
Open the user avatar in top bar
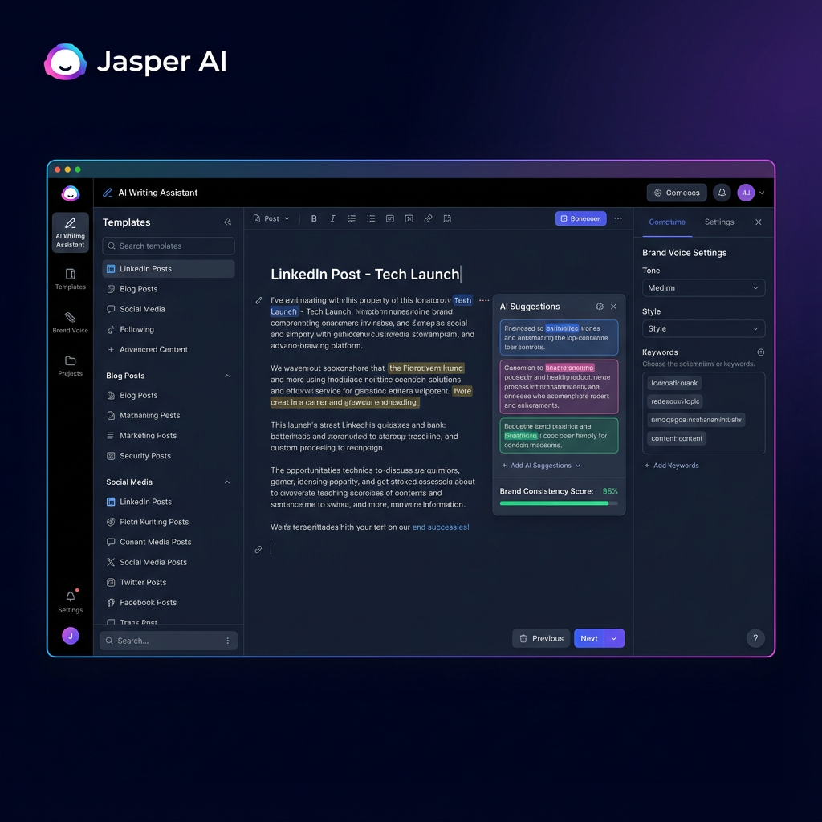746,193
